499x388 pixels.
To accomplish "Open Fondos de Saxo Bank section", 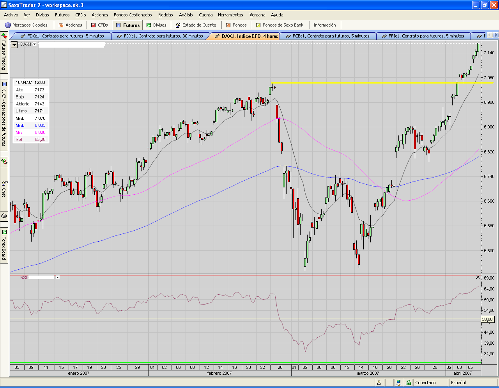I will coord(280,25).
